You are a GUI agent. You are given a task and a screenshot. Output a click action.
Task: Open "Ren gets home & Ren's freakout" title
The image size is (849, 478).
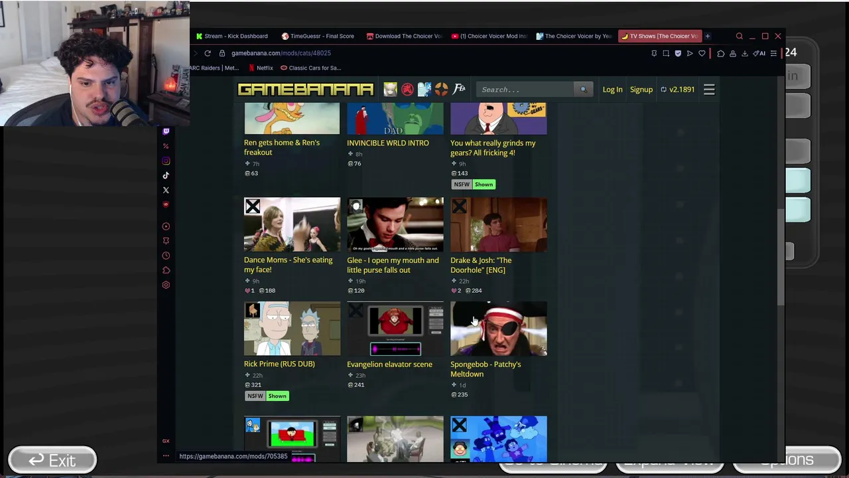coord(282,147)
